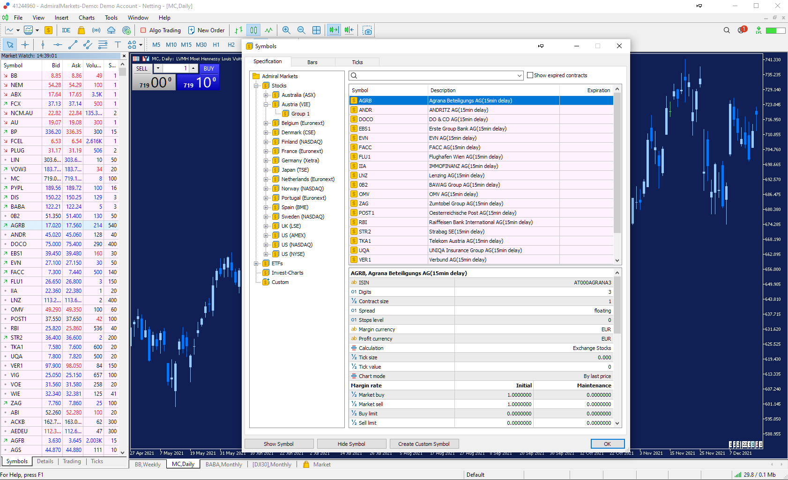Image resolution: width=788 pixels, height=480 pixels.
Task: Select the cursor arrow tool
Action: pos(10,44)
